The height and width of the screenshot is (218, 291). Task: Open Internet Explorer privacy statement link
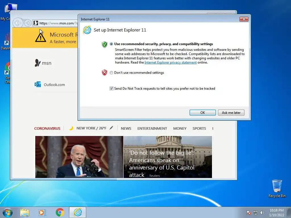click(x=171, y=62)
